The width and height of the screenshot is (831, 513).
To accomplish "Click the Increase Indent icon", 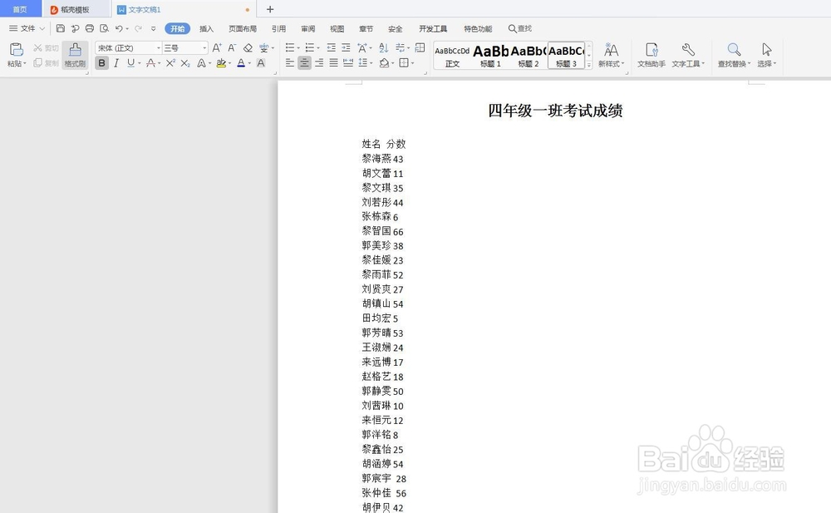I will coord(346,47).
